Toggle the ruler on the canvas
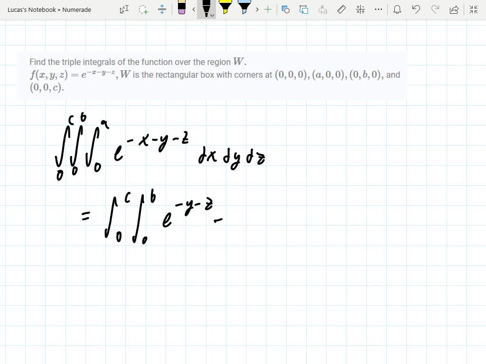The width and height of the screenshot is (486, 364). 341,9
